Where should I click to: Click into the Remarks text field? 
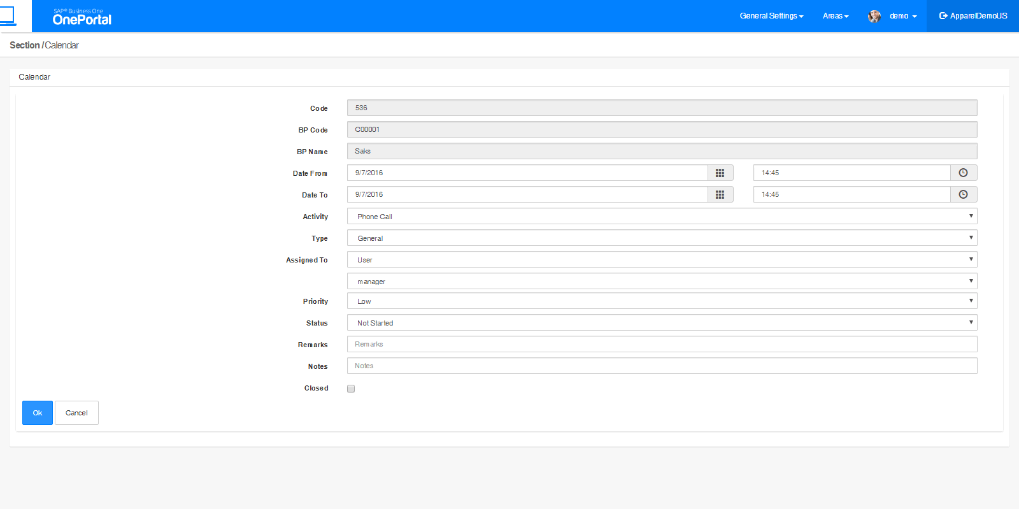[662, 345]
